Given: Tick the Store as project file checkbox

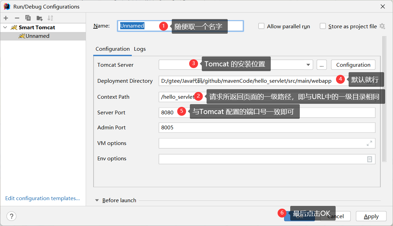Looking at the screenshot, I should coord(323,26).
